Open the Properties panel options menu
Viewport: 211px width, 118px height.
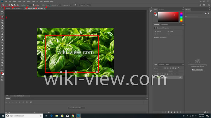coord(183,25)
